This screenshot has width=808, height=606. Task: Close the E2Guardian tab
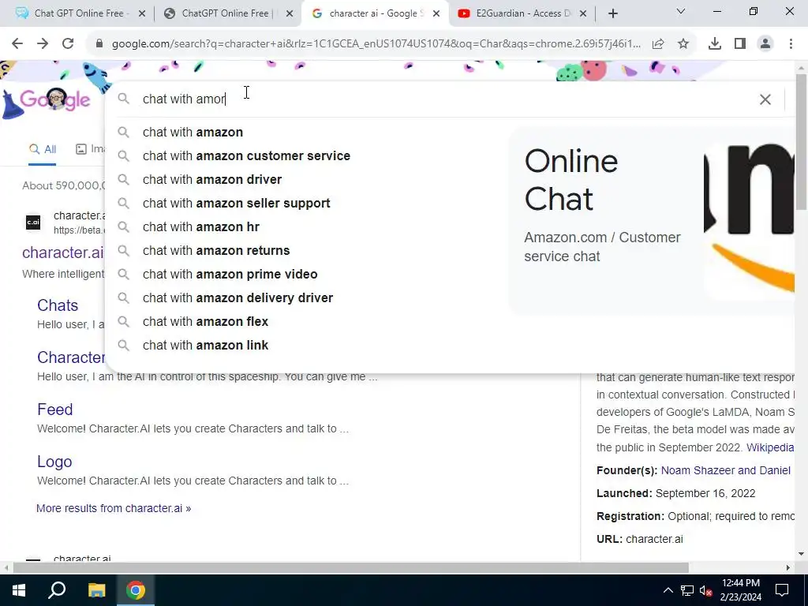(x=583, y=14)
